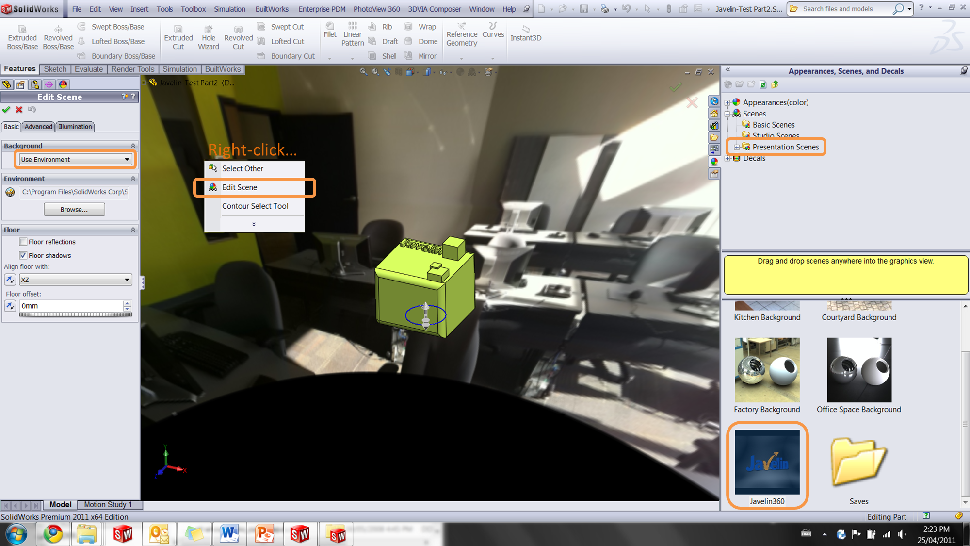Viewport: 970px width, 546px height.
Task: Collapse the Environment section
Action: 133,179
